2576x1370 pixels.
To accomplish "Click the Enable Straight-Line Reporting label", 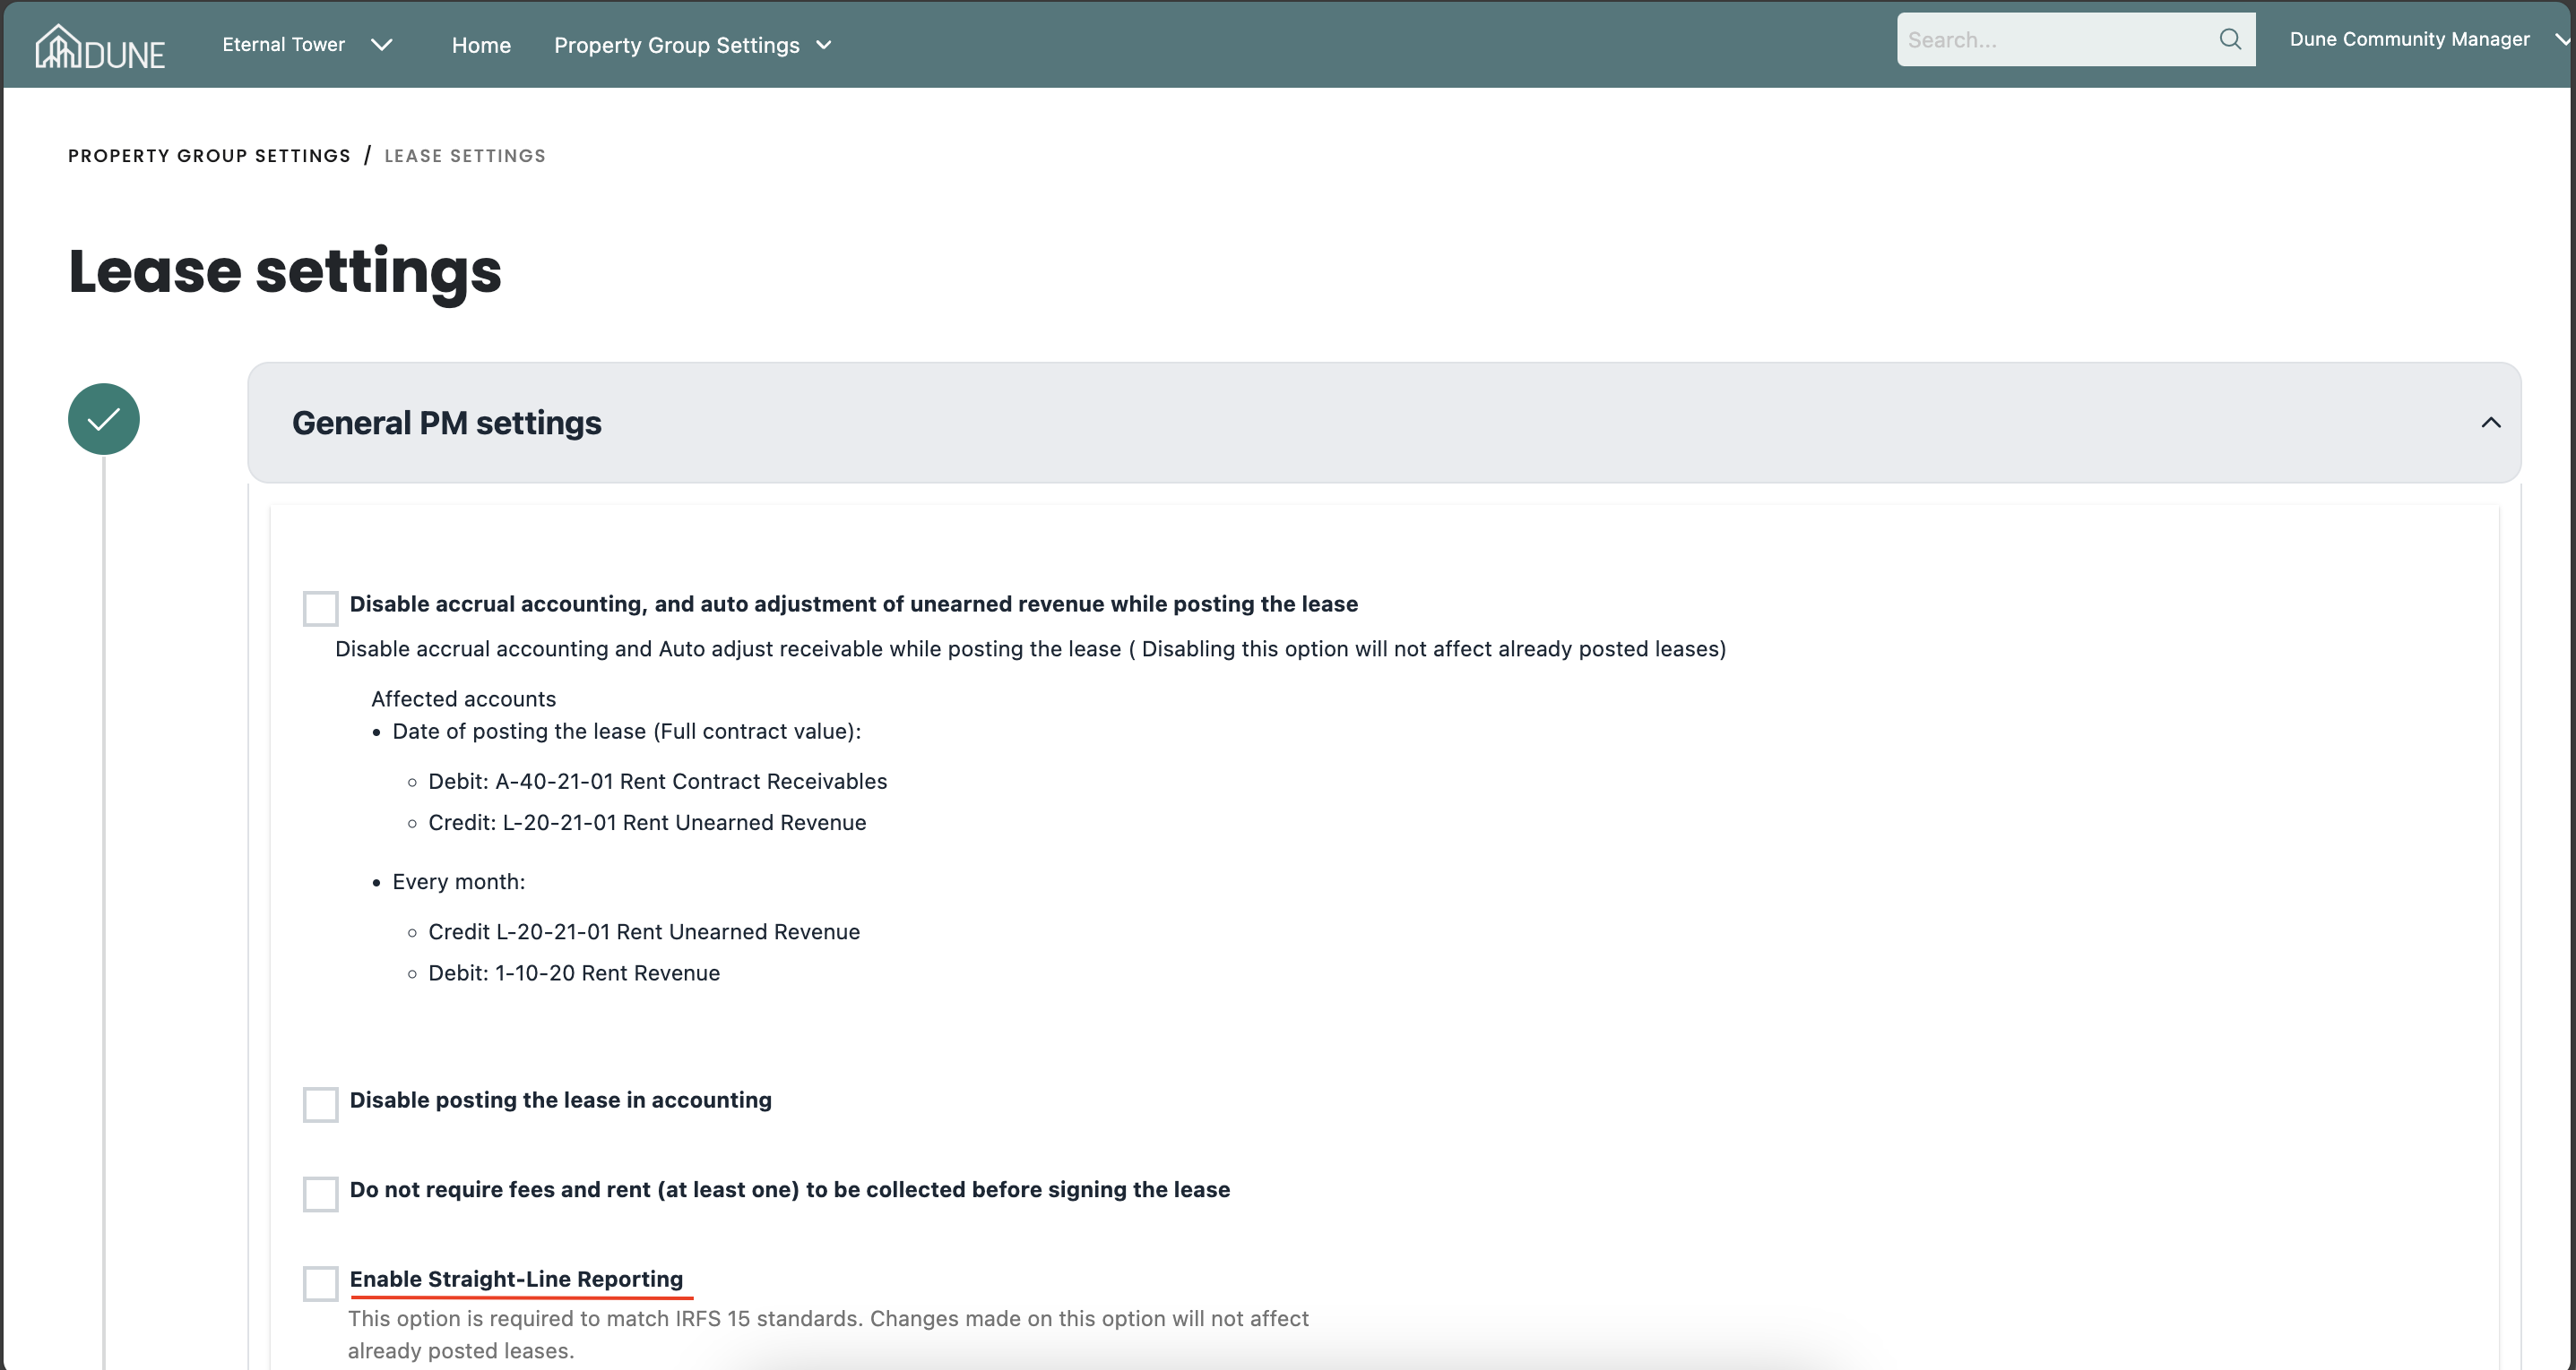I will (516, 1279).
